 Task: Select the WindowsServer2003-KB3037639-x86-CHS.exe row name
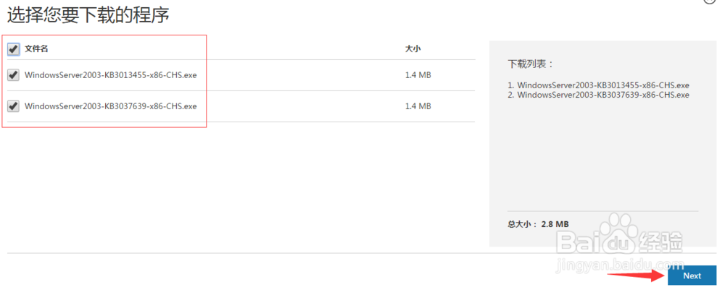point(110,106)
